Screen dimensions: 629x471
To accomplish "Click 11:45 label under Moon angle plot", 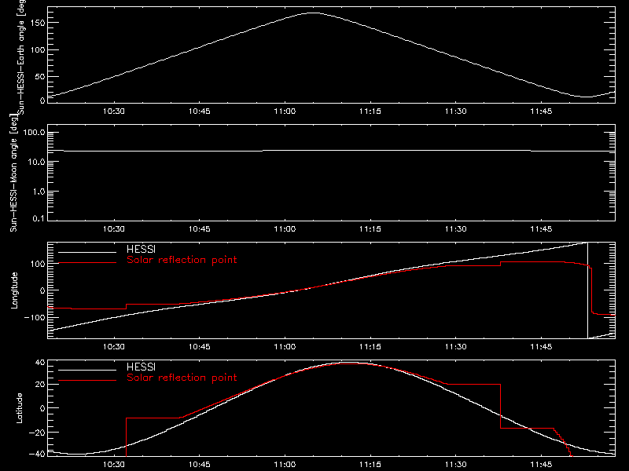I will point(541,229).
